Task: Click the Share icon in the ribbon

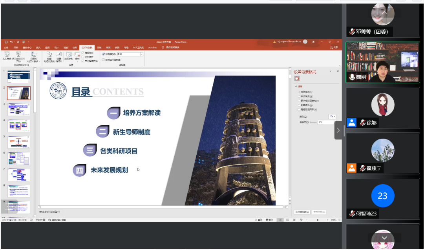Action: pyautogui.click(x=334, y=47)
